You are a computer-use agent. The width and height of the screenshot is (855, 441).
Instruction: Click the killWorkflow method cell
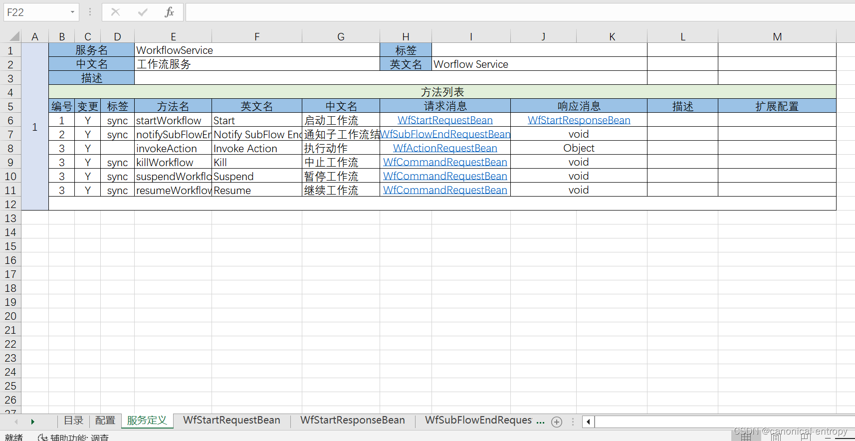[173, 162]
